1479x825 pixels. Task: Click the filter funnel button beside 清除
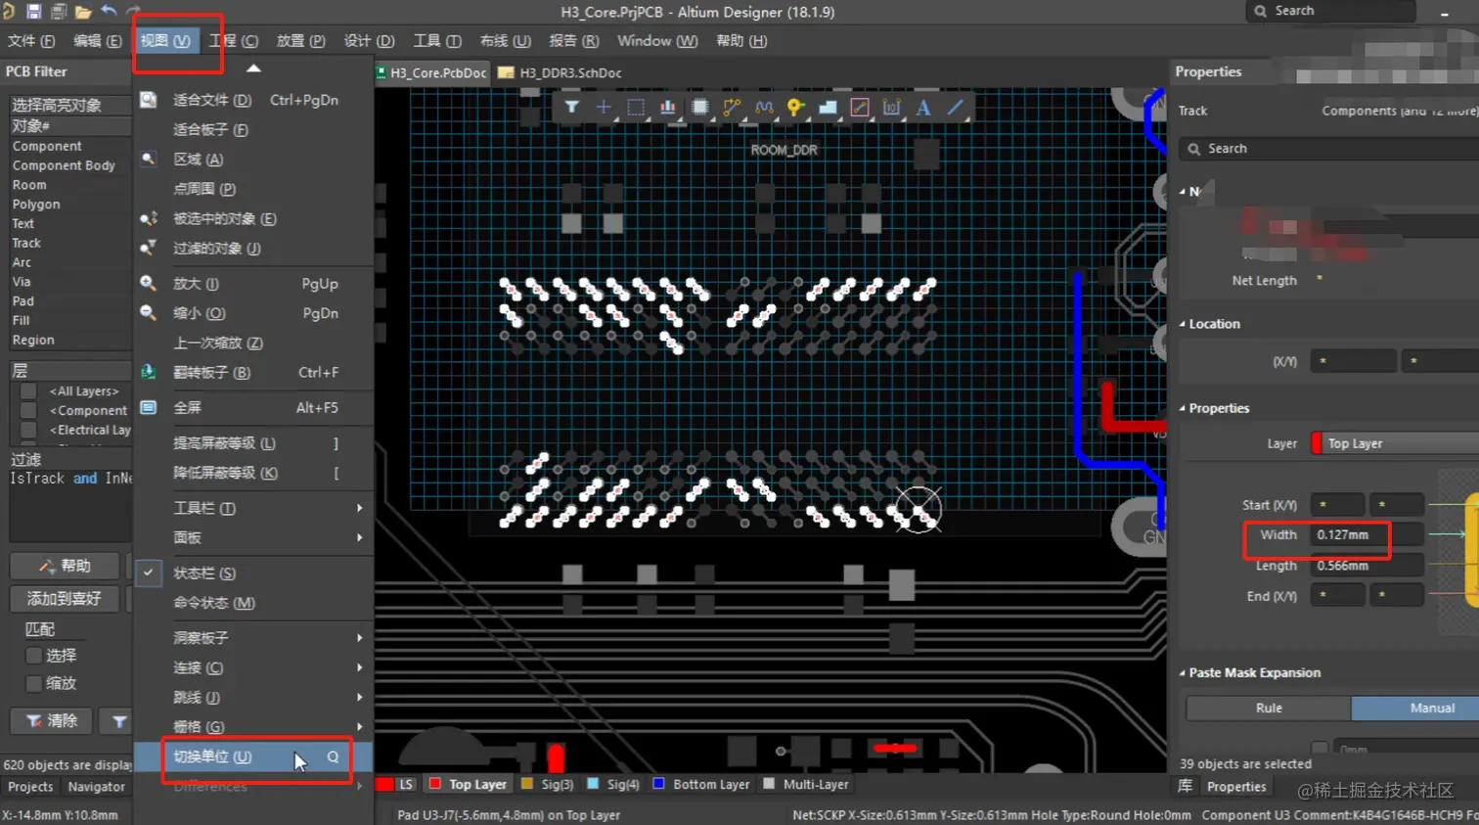119,721
